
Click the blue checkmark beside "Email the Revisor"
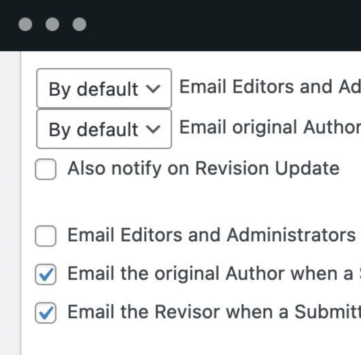pos(46,314)
